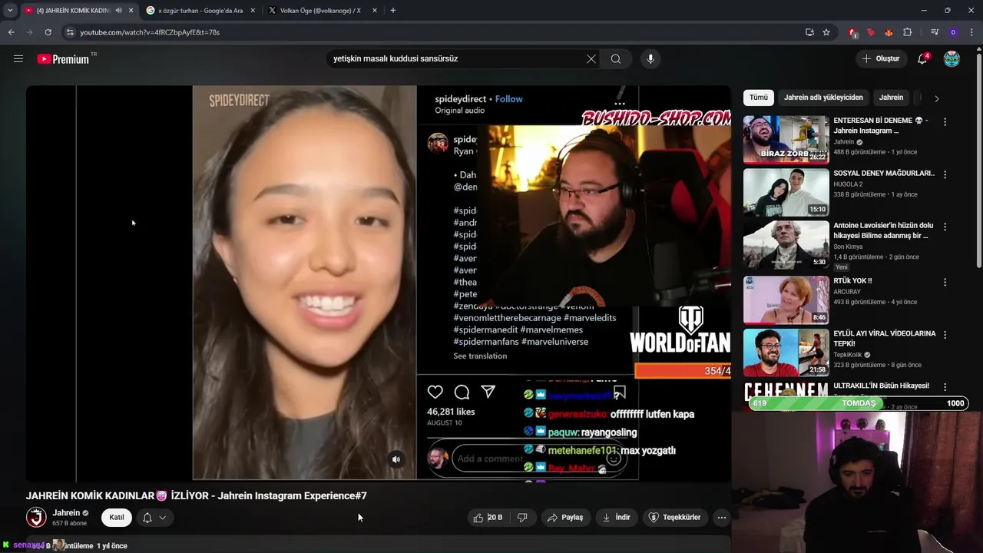Click the install/cast icon in address bar
The height and width of the screenshot is (553, 983).
pos(809,32)
